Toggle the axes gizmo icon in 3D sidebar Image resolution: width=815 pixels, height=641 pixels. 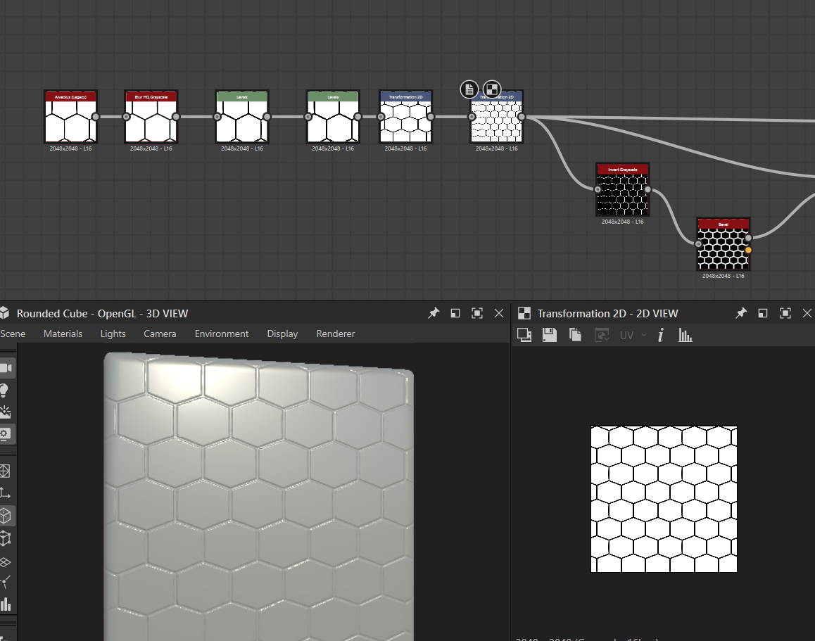(5, 493)
